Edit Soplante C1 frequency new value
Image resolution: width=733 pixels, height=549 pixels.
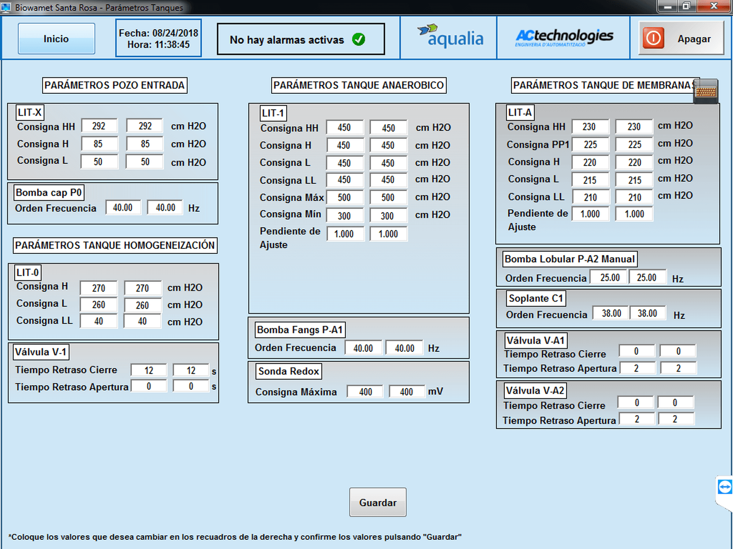(647, 313)
